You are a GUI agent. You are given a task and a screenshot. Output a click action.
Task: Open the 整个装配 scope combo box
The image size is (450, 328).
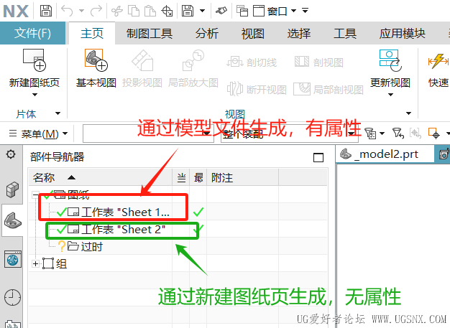coord(289,133)
